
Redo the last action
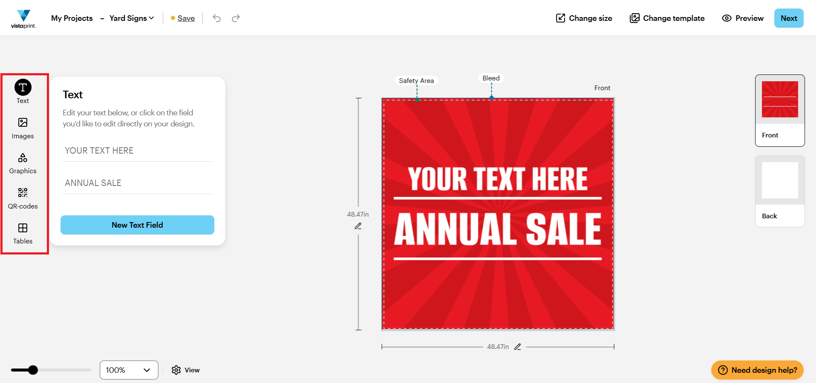tap(236, 18)
